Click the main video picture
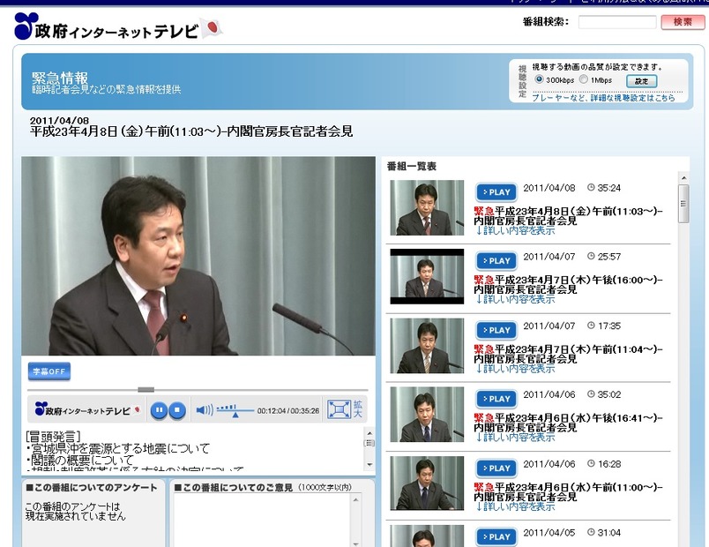The width and height of the screenshot is (709, 547). [x=198, y=256]
